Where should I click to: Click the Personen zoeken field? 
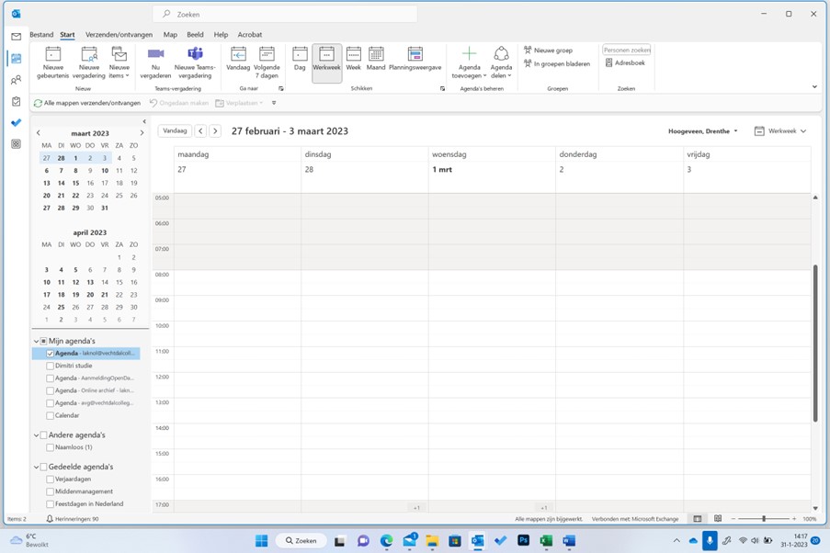[x=627, y=50]
